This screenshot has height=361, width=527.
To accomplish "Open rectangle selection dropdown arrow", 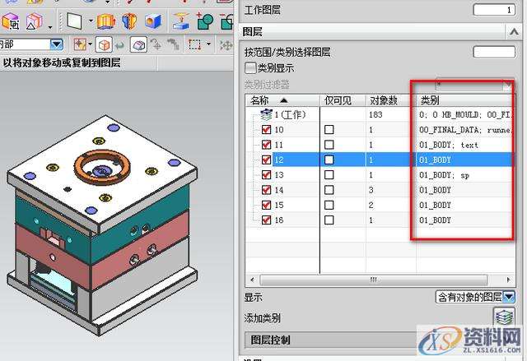I will coord(208,44).
